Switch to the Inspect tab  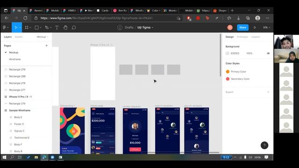tap(256, 37)
